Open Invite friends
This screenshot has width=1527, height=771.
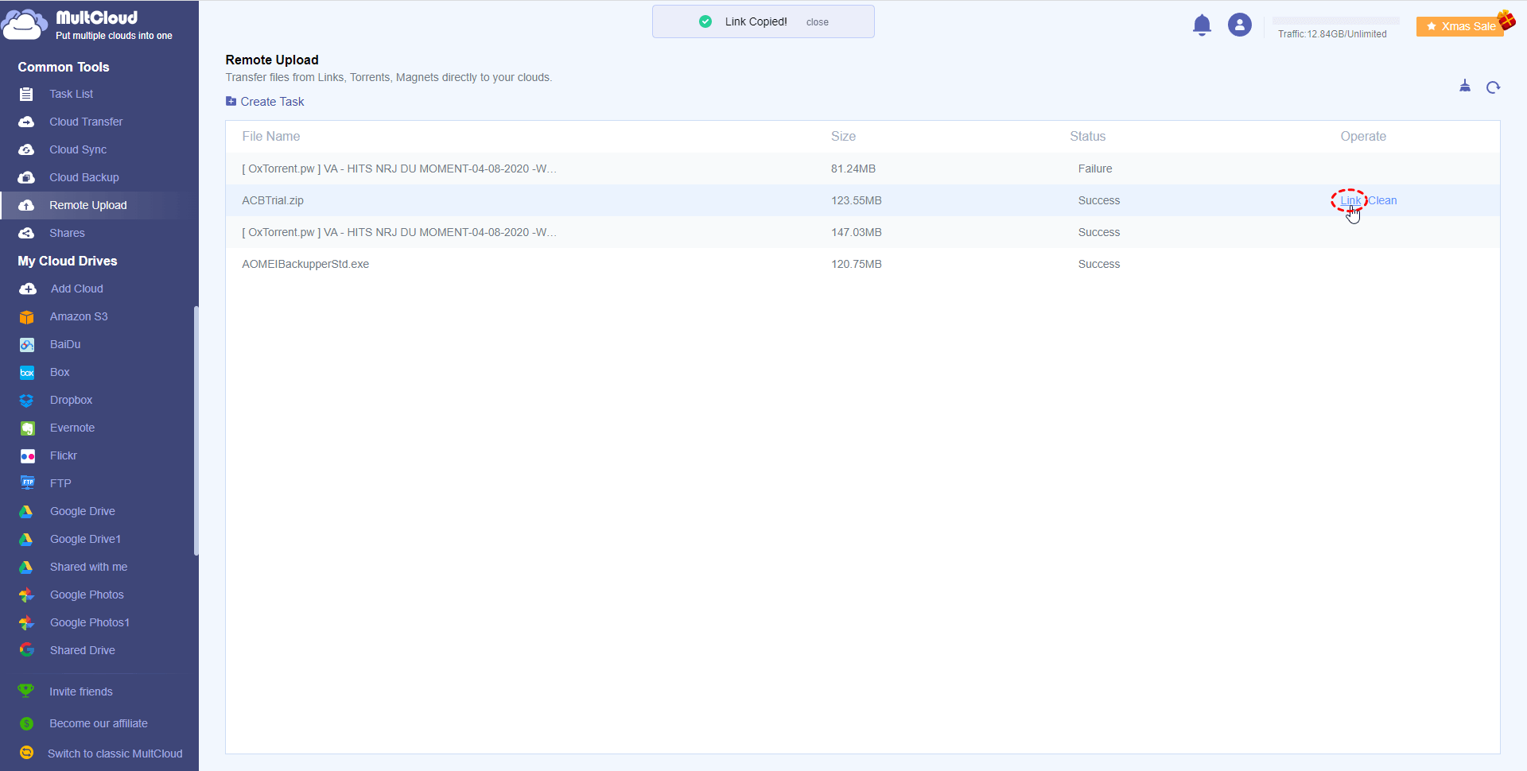pyautogui.click(x=81, y=692)
